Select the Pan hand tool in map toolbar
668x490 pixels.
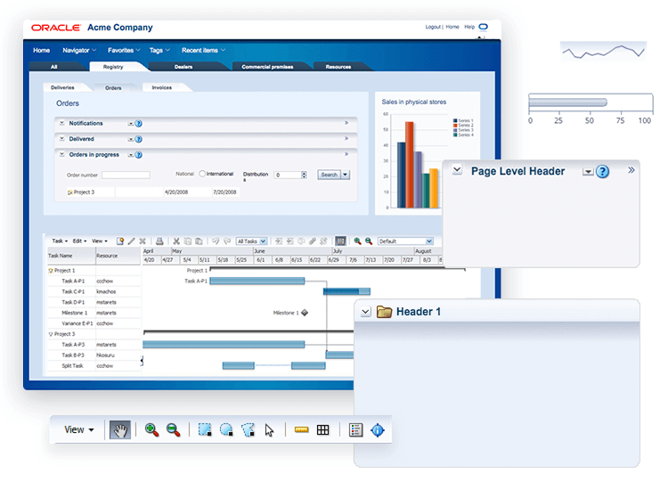click(120, 430)
